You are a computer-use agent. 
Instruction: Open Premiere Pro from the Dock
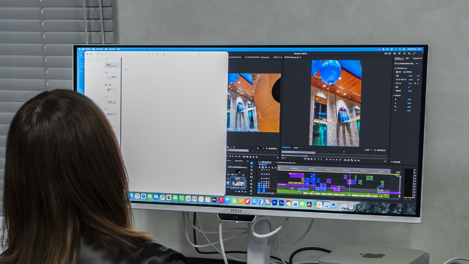coord(274,202)
